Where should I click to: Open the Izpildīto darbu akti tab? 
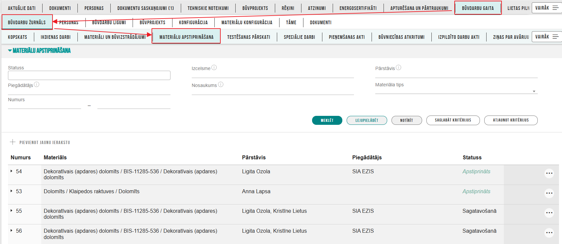pos(459,37)
